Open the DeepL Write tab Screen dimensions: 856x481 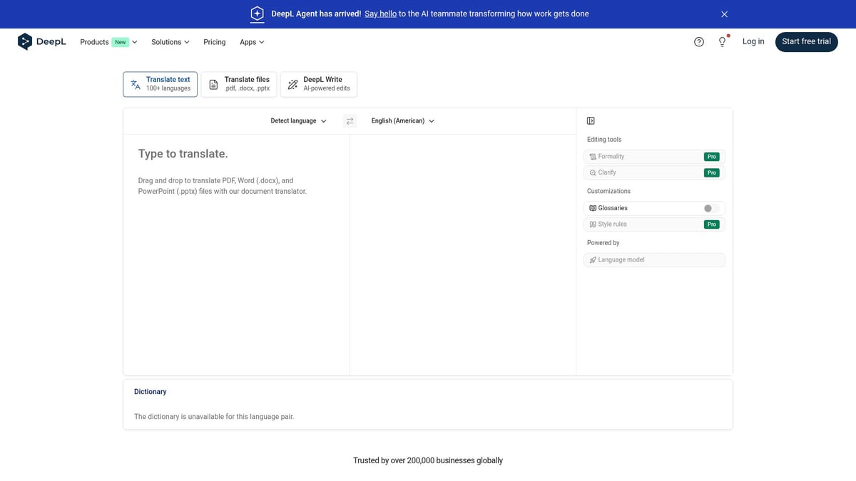318,83
